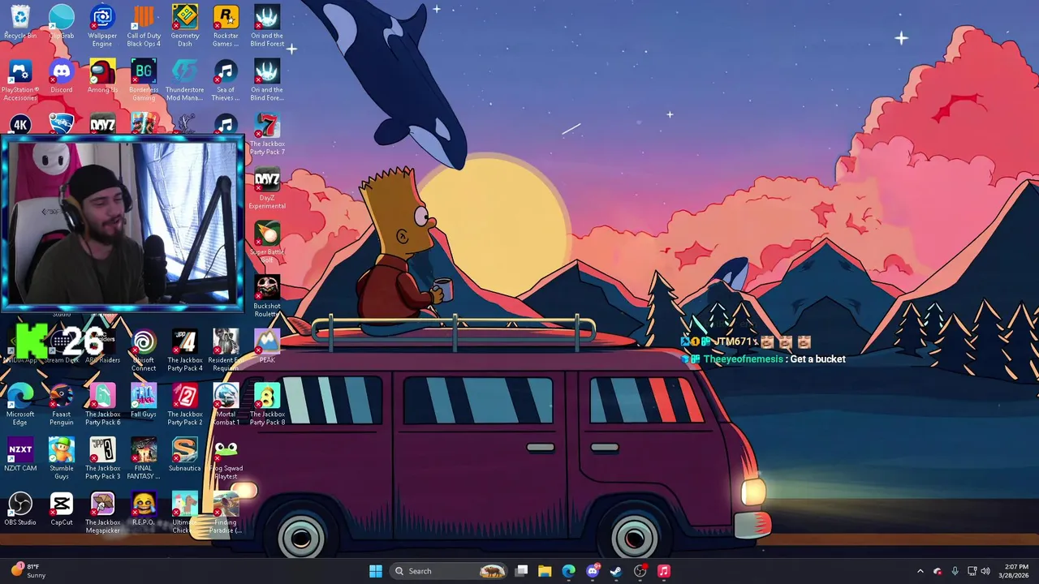Open Borderless Gaming shortcut
Image resolution: width=1039 pixels, height=584 pixels.
(x=144, y=81)
